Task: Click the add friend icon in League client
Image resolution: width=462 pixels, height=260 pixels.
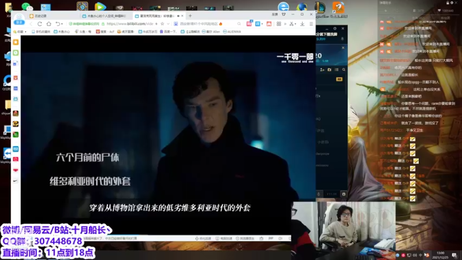Action: 322,69
